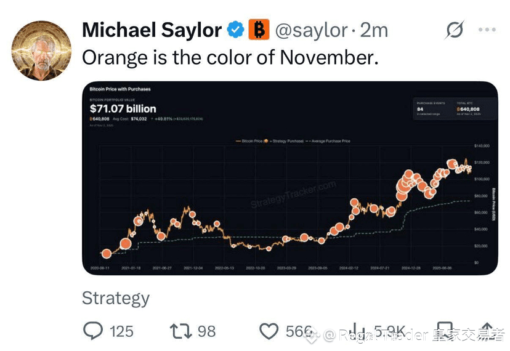Open the @saylor handle link
Image resolution: width=510 pixels, height=351 pixels.
click(x=311, y=30)
